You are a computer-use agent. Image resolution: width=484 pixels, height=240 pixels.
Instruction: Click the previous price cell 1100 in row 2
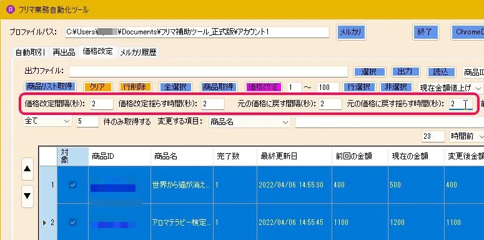click(x=360, y=222)
